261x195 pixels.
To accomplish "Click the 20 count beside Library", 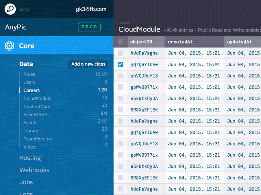I will click(104, 129).
